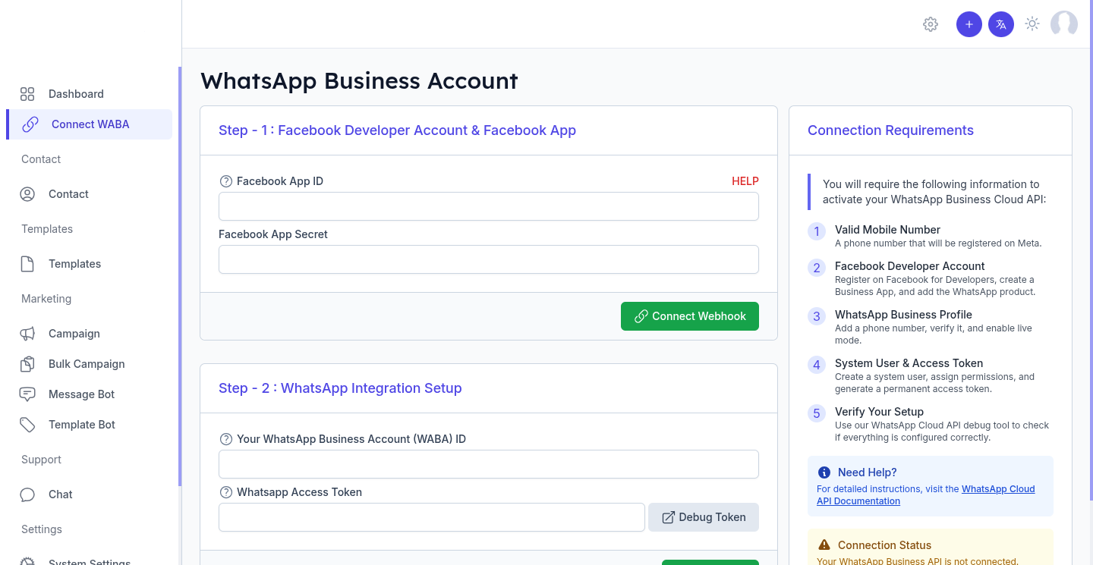Click the WhatsApp Business Profile requirement
1093x565 pixels.
pyautogui.click(x=931, y=327)
